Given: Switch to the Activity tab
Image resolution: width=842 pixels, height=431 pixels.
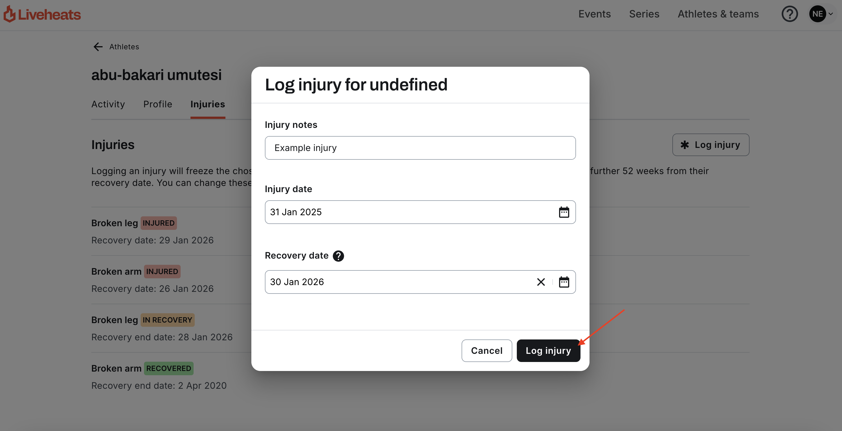Looking at the screenshot, I should click(x=108, y=104).
